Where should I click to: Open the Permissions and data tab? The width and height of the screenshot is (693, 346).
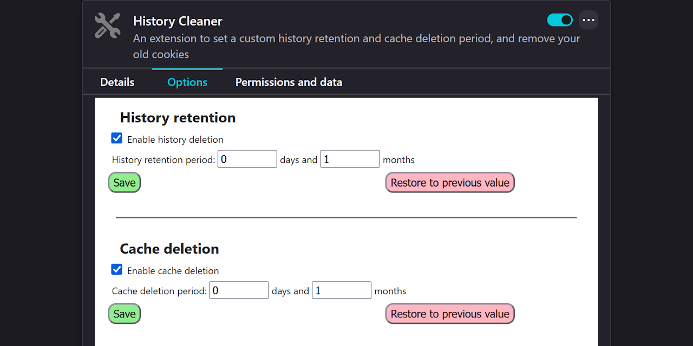point(289,82)
